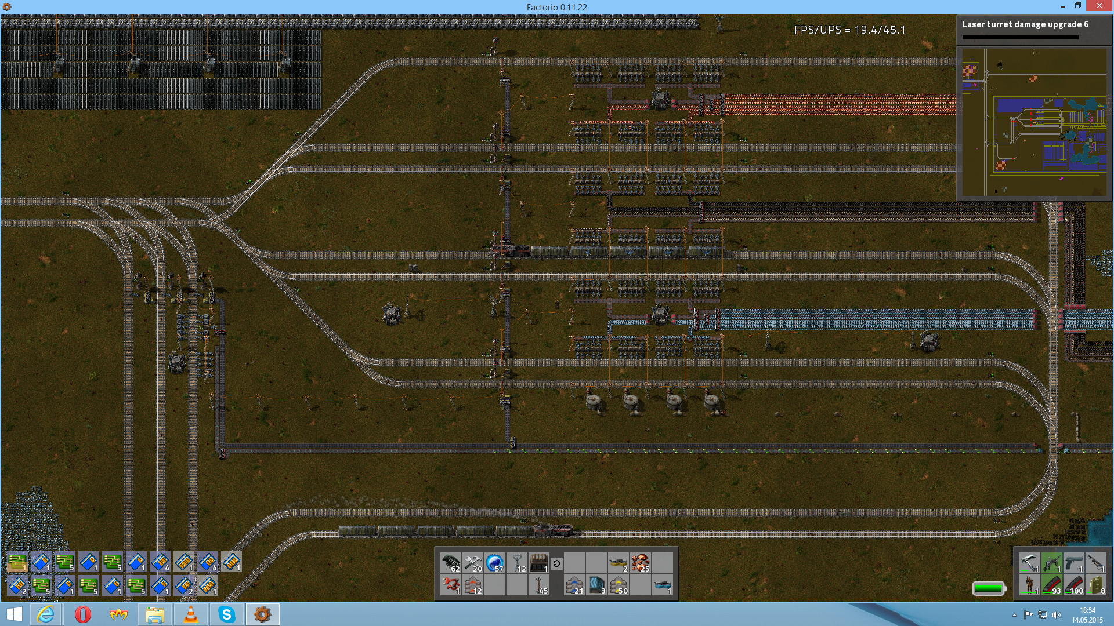Select the submachine gun weapon slot
Image resolution: width=1114 pixels, height=626 pixels.
pyautogui.click(x=1051, y=563)
